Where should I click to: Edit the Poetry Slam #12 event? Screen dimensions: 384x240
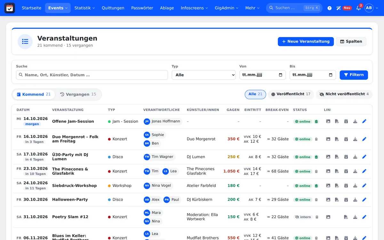pyautogui.click(x=364, y=217)
